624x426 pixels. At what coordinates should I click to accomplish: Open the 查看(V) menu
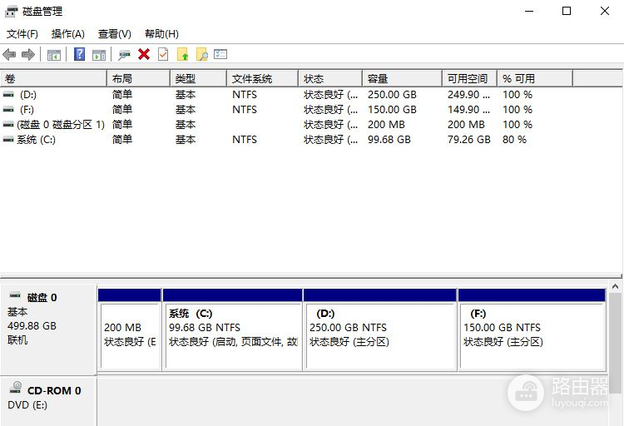coord(115,34)
